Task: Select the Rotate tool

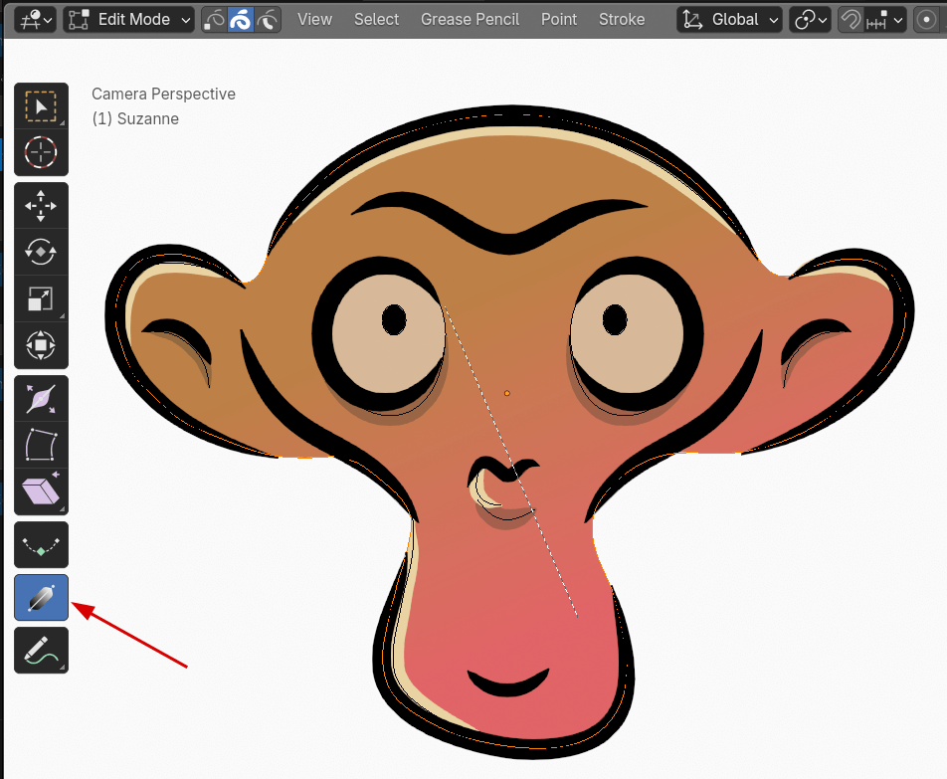Action: point(41,252)
